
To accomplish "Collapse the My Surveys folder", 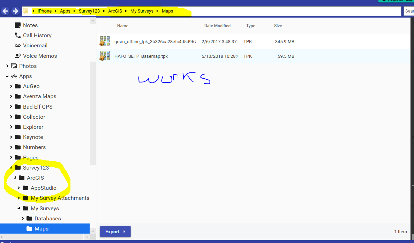I will click(x=19, y=208).
